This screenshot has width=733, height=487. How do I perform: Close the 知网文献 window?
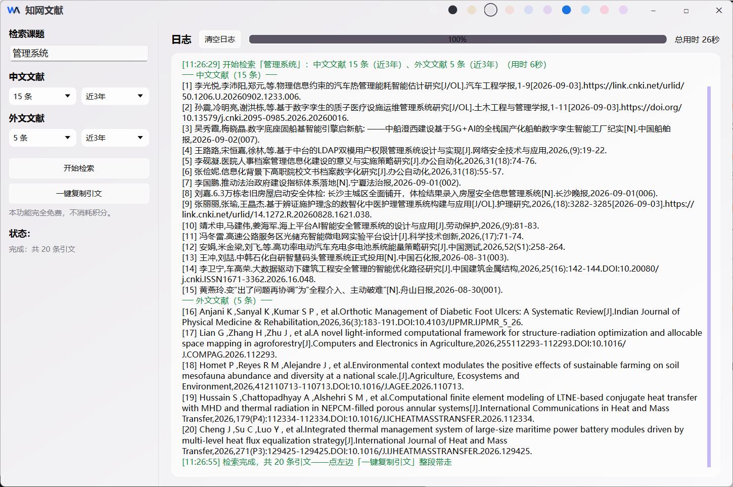coord(719,10)
